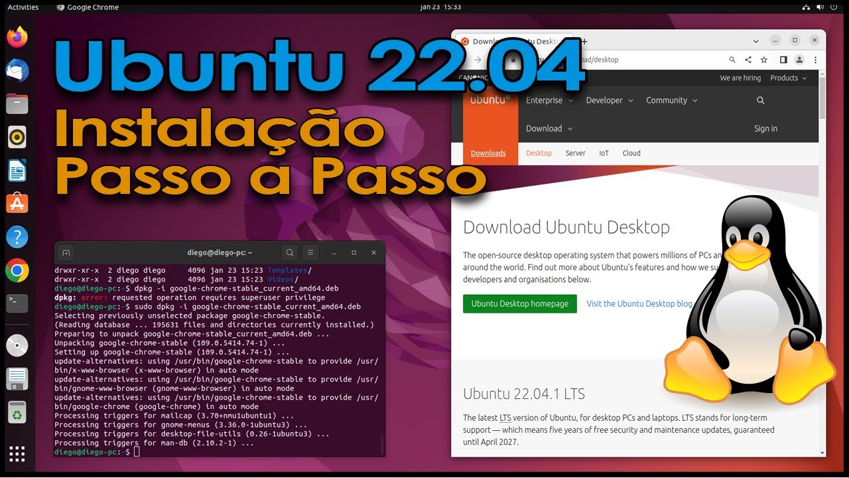Click the Terminal icon in dock

(x=17, y=303)
